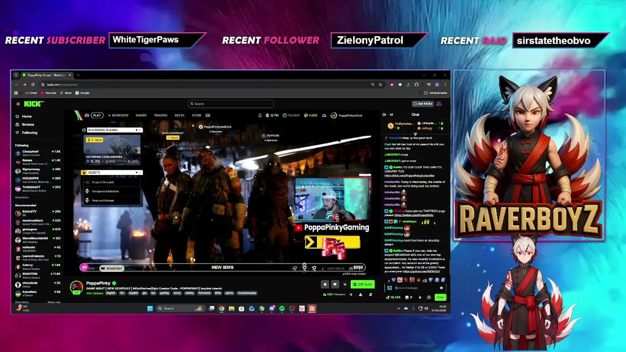The width and height of the screenshot is (626, 352).
Task: Open Chrome from the taskbar
Action: [x=222, y=308]
